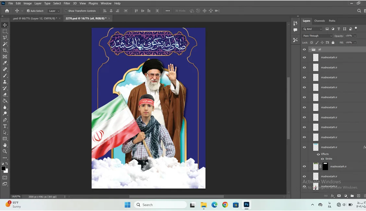This screenshot has height=211, width=366.
Task: Switch to the Channels tab
Action: [x=319, y=21]
